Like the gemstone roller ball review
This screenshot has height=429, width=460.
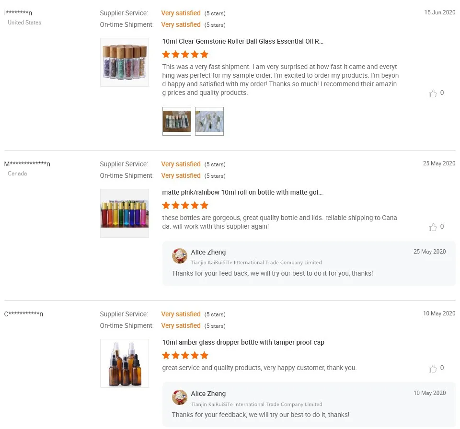(x=433, y=93)
